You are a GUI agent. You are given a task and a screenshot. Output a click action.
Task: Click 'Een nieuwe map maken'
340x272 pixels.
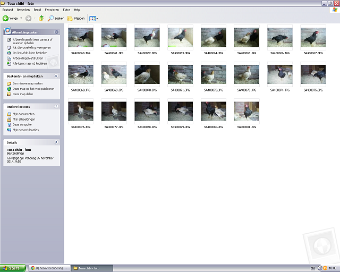[25, 83]
